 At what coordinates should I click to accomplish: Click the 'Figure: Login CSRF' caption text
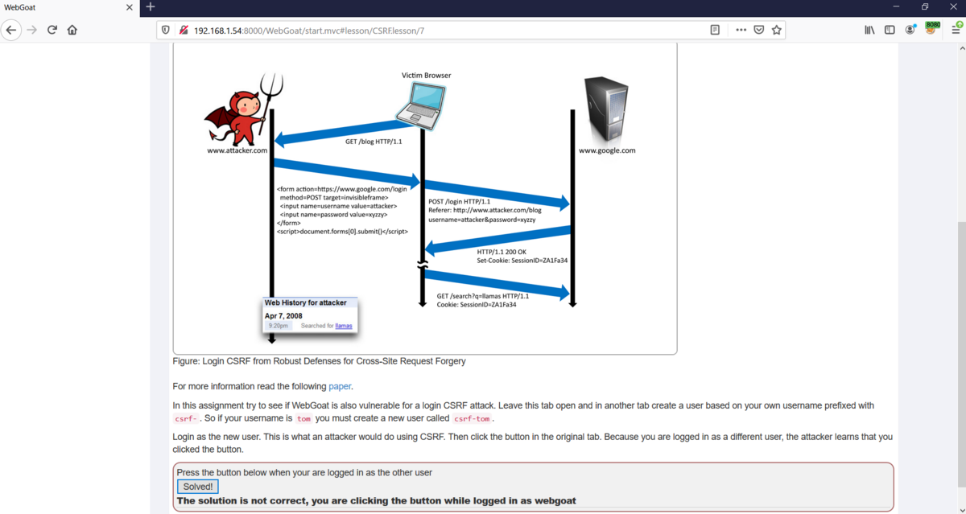tap(320, 361)
